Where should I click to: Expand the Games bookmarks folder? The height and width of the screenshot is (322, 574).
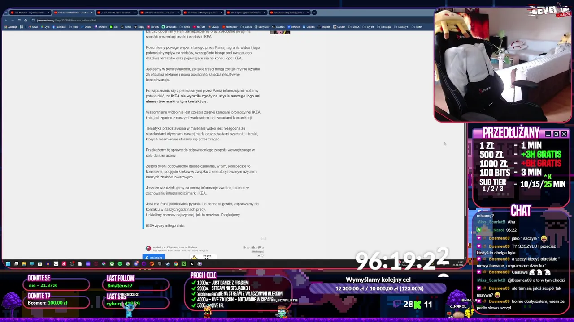pyautogui.click(x=246, y=27)
